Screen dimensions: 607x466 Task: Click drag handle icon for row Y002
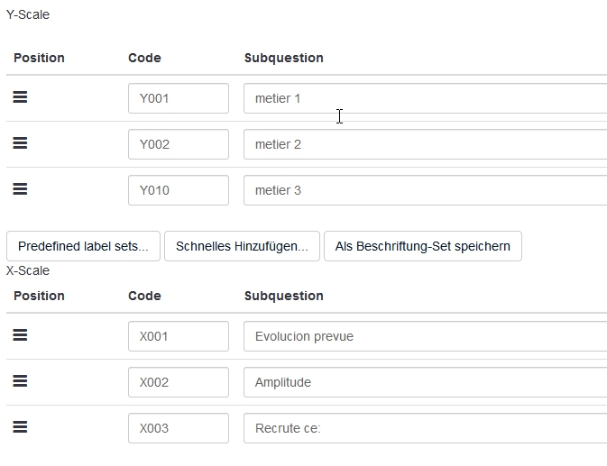[20, 143]
